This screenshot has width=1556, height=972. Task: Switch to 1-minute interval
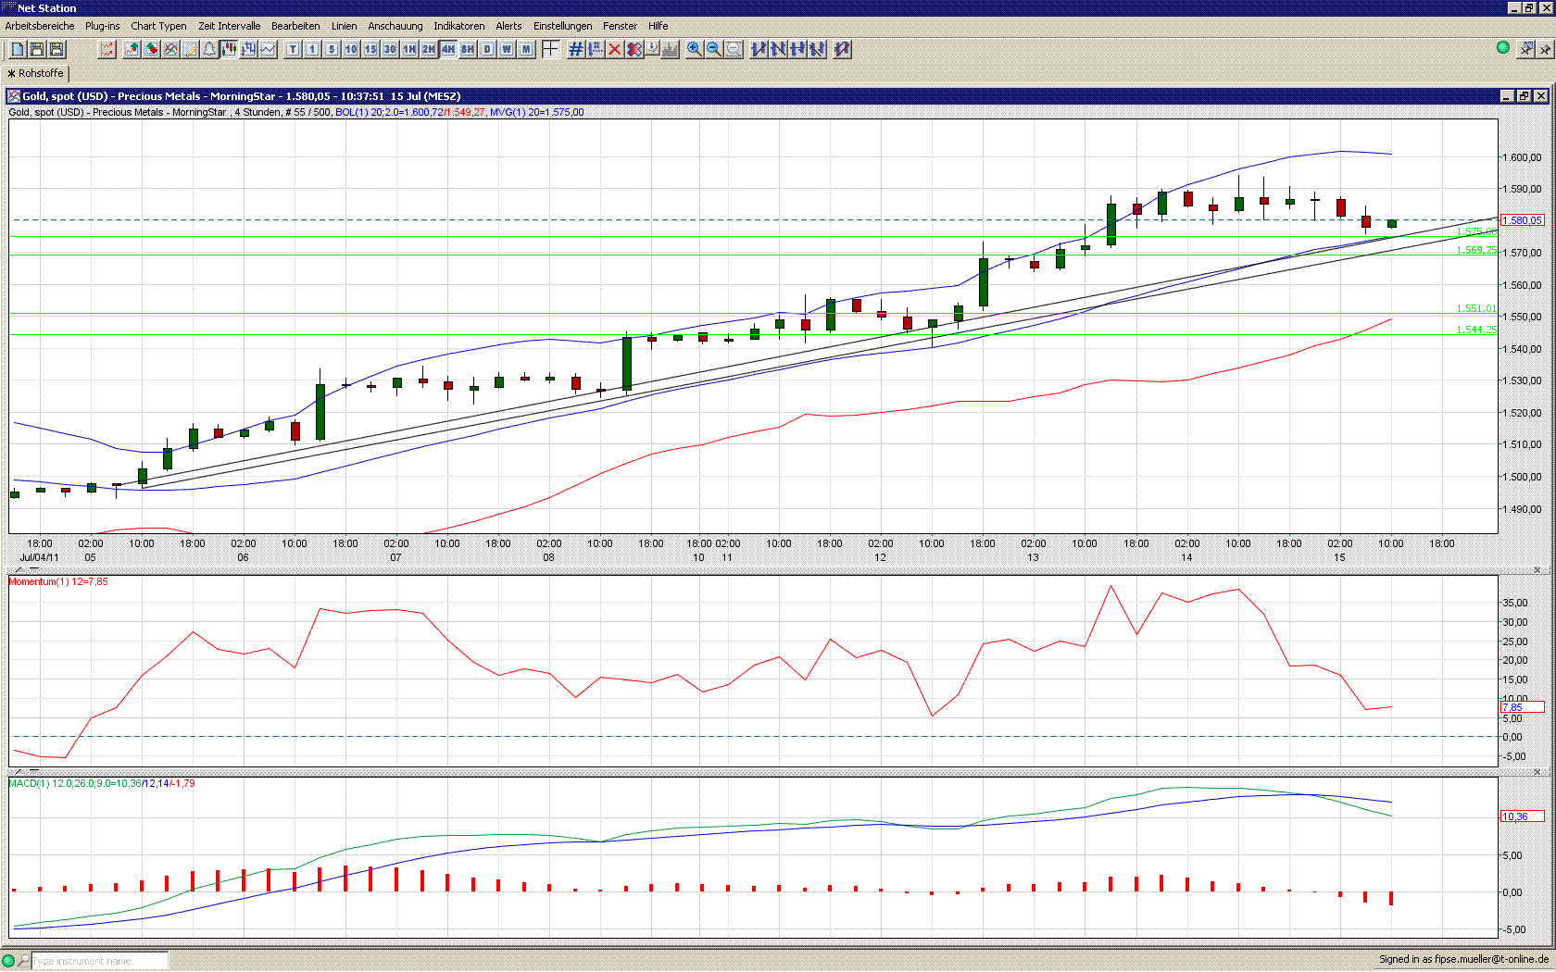tap(312, 49)
